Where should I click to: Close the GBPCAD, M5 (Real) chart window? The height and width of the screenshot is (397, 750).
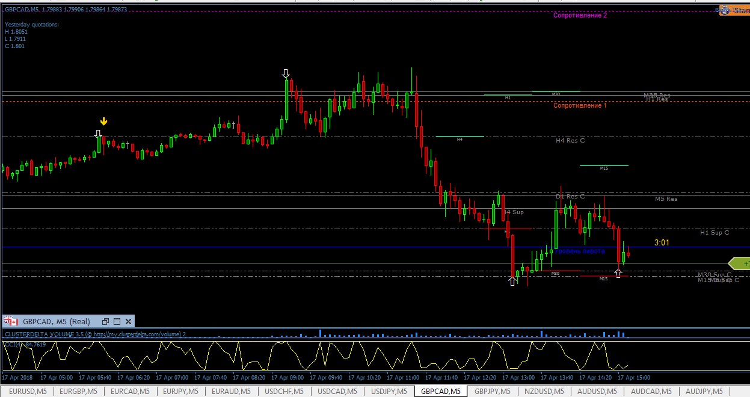[x=128, y=321]
